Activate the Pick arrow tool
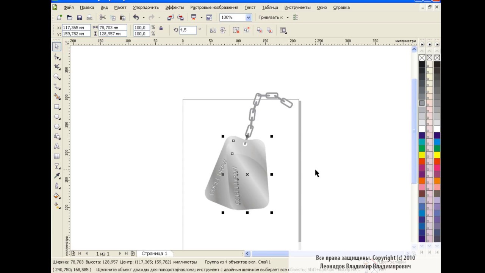Screen dimensions: 485x273 tap(57, 47)
